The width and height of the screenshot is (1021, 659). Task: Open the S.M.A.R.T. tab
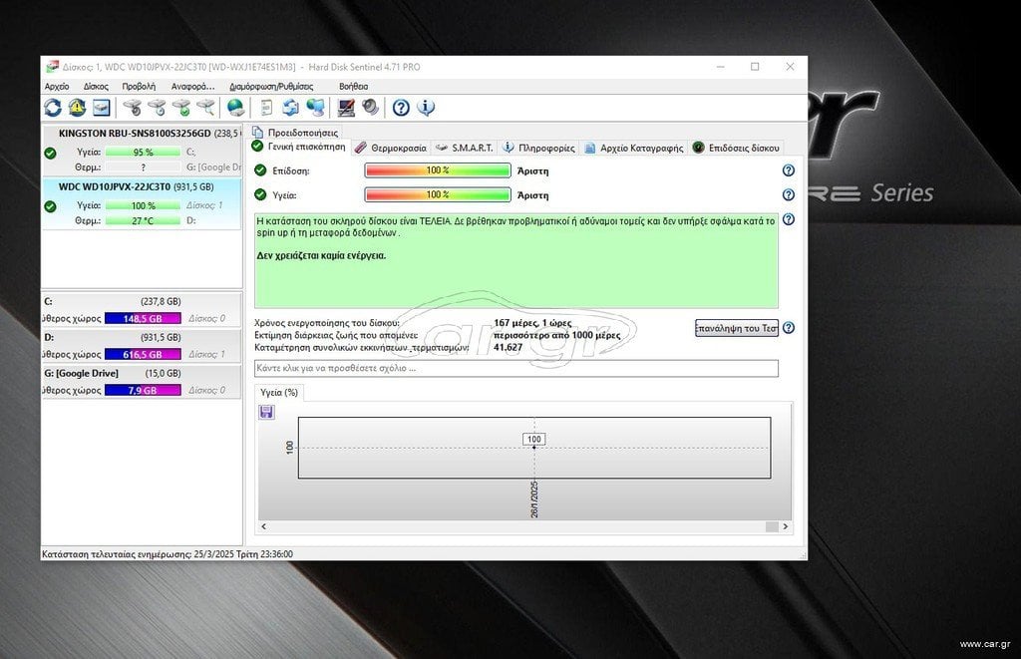pyautogui.click(x=465, y=148)
